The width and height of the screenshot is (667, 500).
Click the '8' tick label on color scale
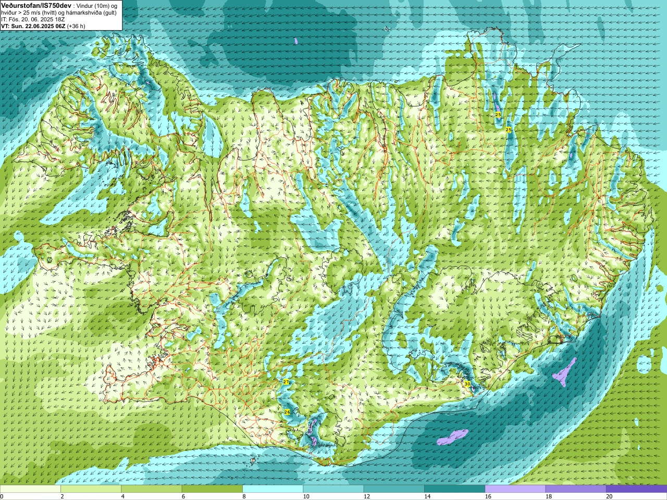244,496
